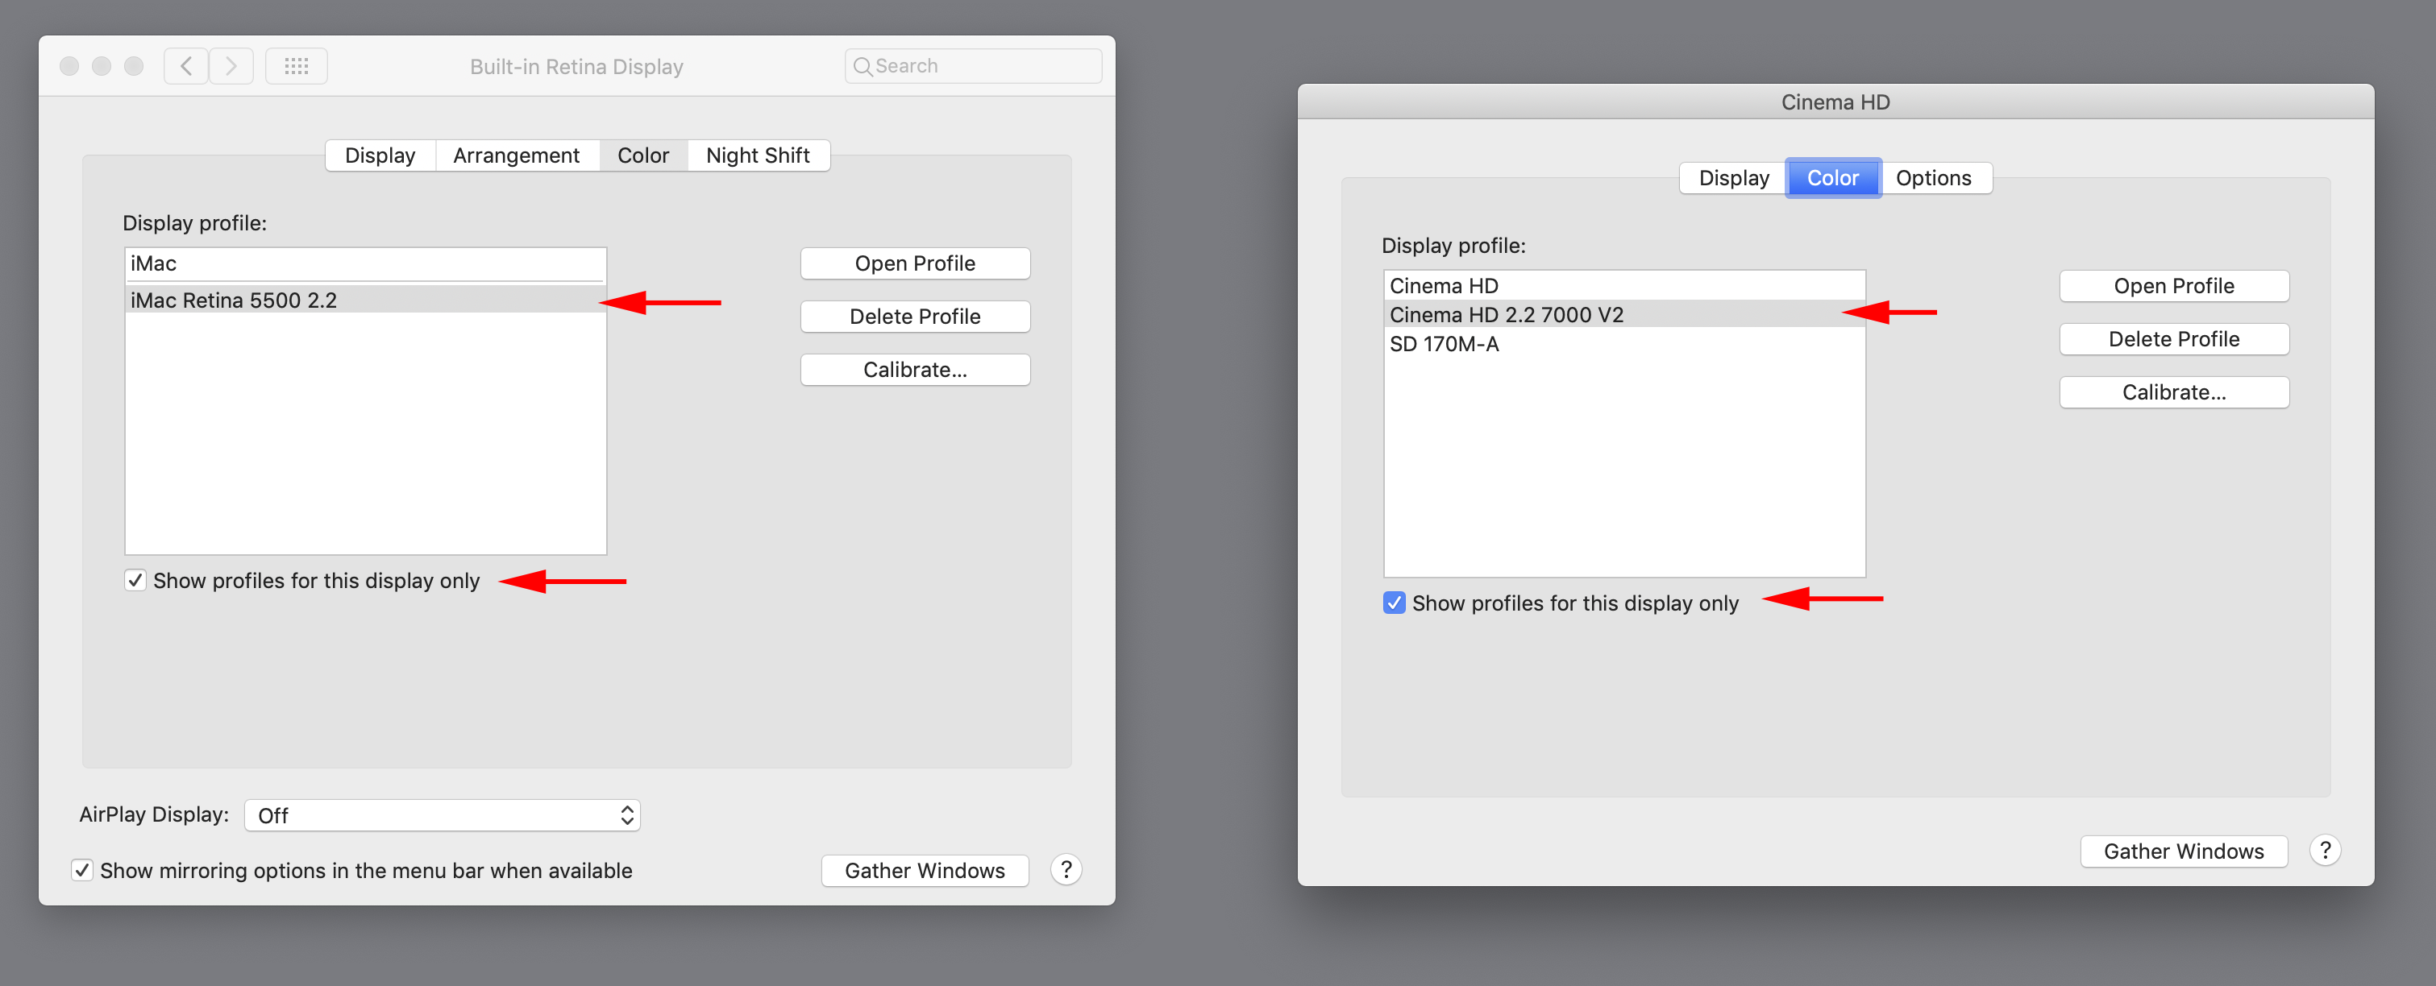The width and height of the screenshot is (2436, 986).
Task: Click the back navigation arrow
Action: point(185,65)
